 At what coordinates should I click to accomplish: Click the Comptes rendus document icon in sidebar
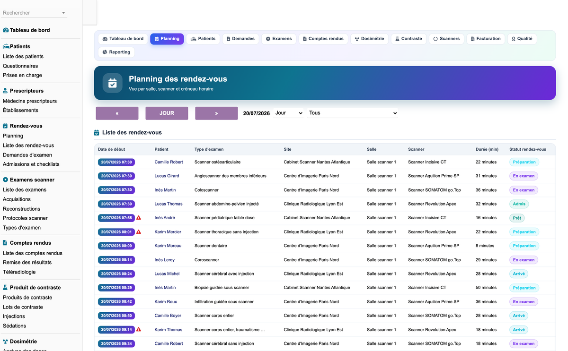point(6,243)
